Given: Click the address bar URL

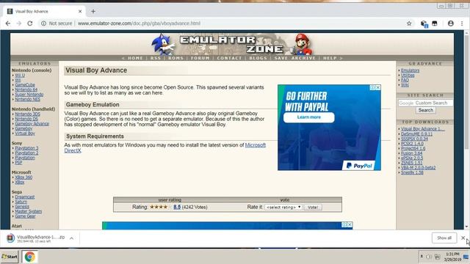Looking at the screenshot, I should point(139,23).
